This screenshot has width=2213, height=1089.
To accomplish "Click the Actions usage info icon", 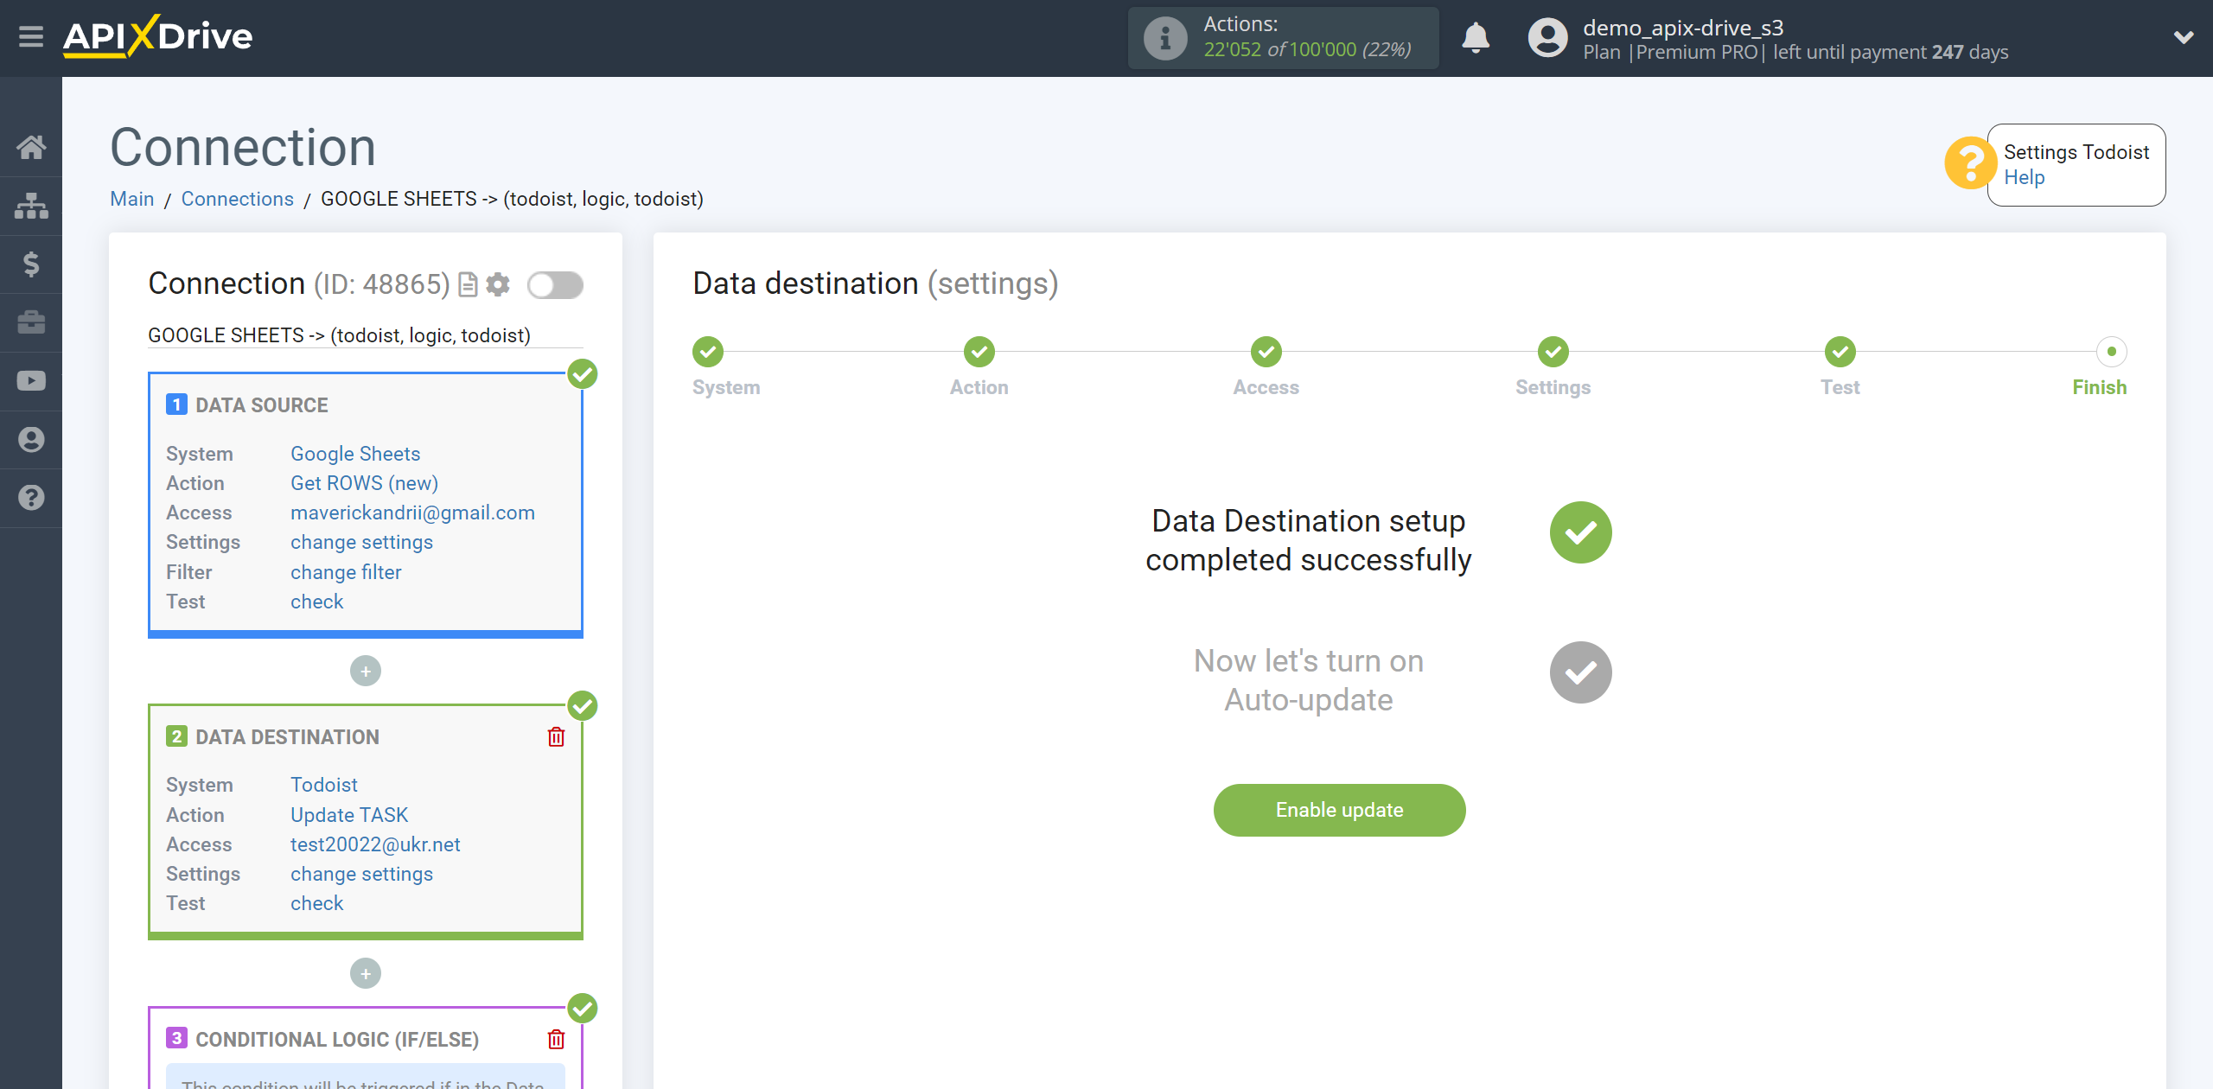I will coord(1164,38).
